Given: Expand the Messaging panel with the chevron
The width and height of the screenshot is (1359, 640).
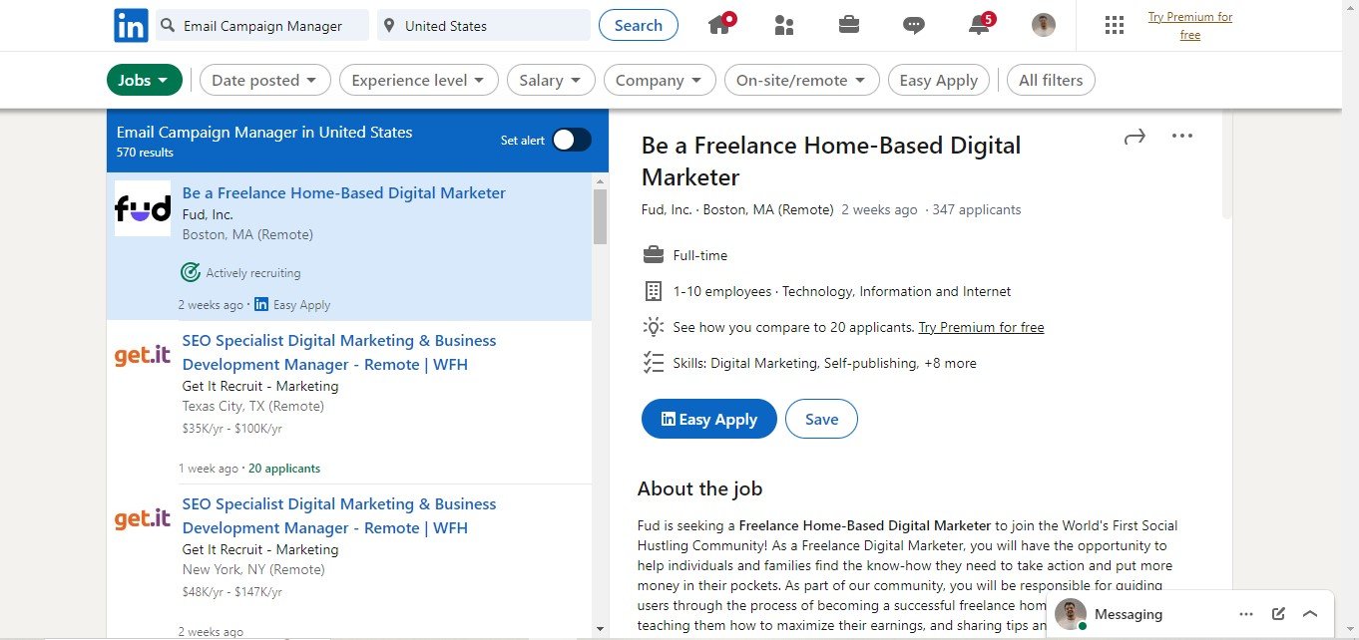Looking at the screenshot, I should point(1310,614).
